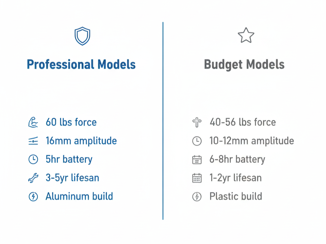Click the 16mm amplitude text

coord(81,141)
